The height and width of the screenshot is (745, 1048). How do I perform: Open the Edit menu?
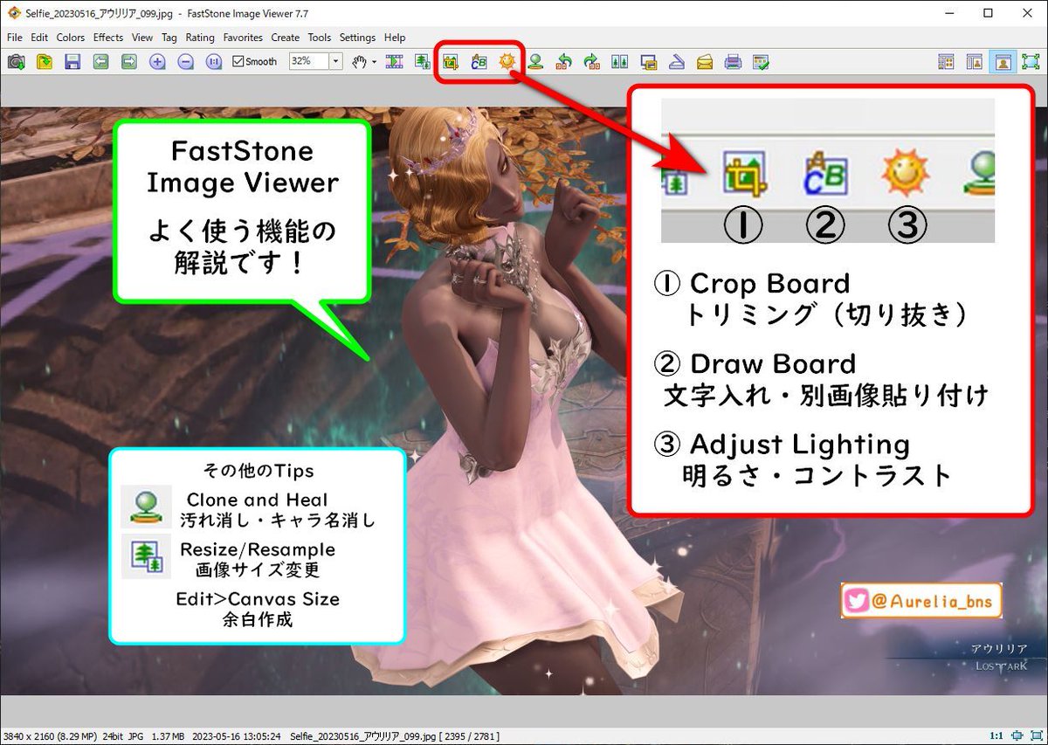tap(39, 38)
